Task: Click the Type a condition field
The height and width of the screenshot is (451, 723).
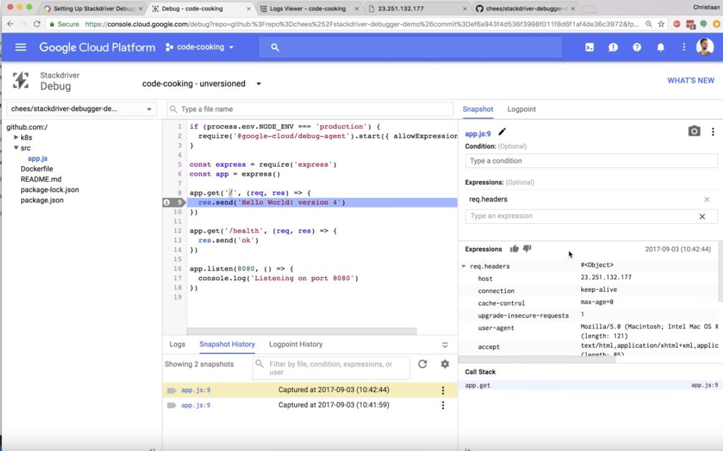Action: tap(591, 161)
